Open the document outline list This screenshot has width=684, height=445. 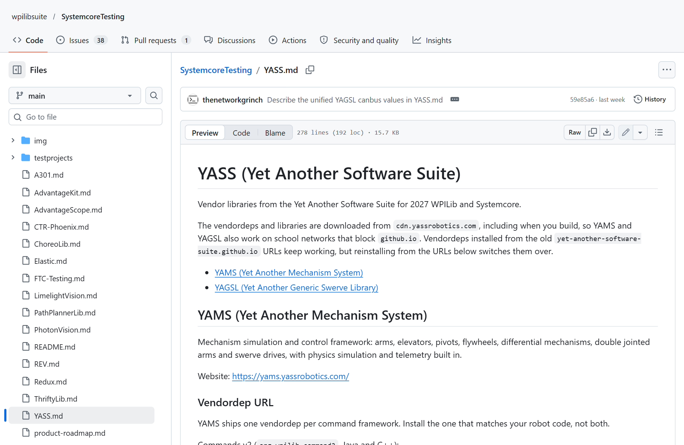point(659,132)
